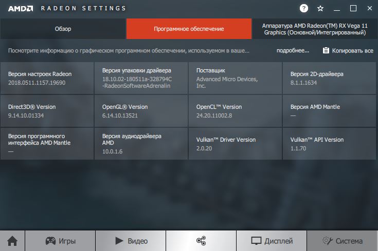Open the Игры gaming section

coord(60,241)
